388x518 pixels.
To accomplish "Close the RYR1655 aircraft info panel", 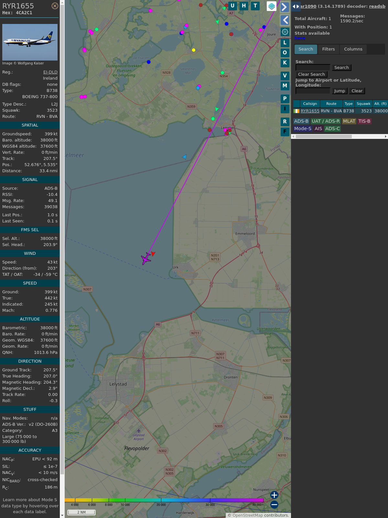I will pyautogui.click(x=55, y=6).
